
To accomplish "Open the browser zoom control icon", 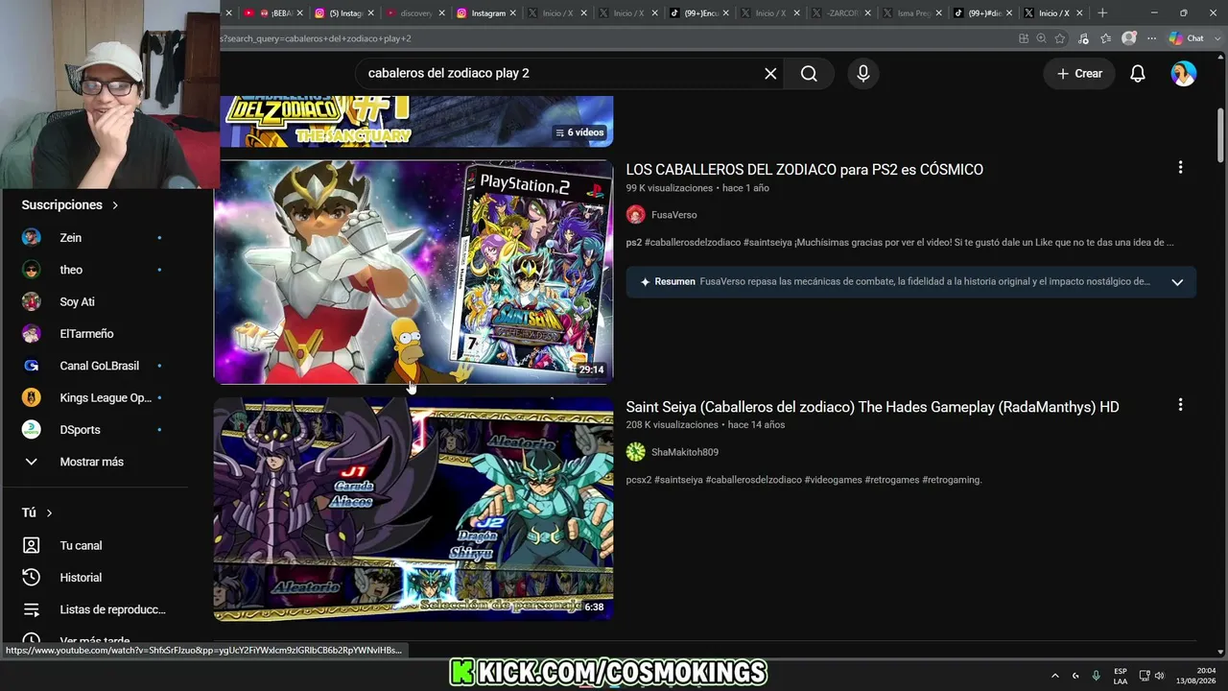I will (1041, 38).
